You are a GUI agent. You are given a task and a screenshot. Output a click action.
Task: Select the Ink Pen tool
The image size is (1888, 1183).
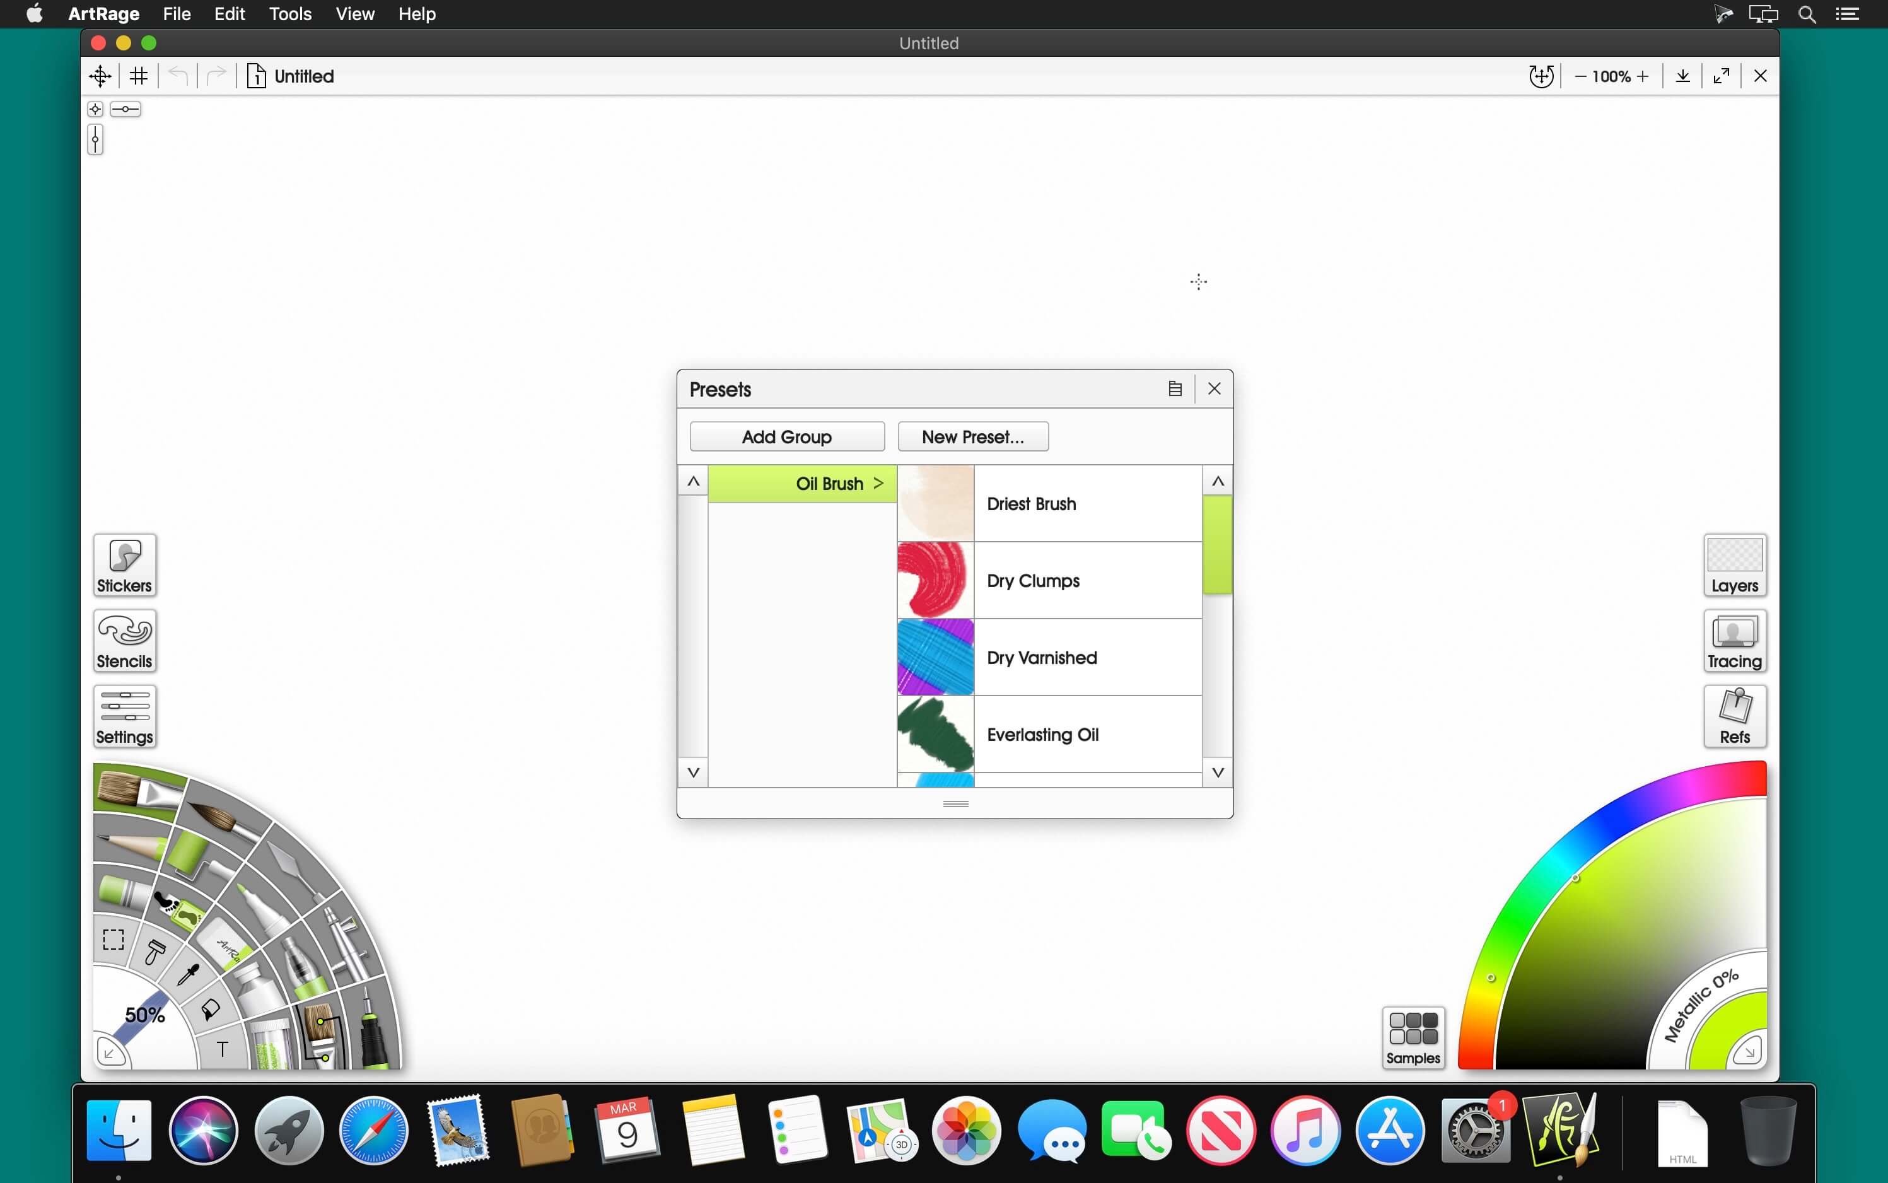point(373,1028)
